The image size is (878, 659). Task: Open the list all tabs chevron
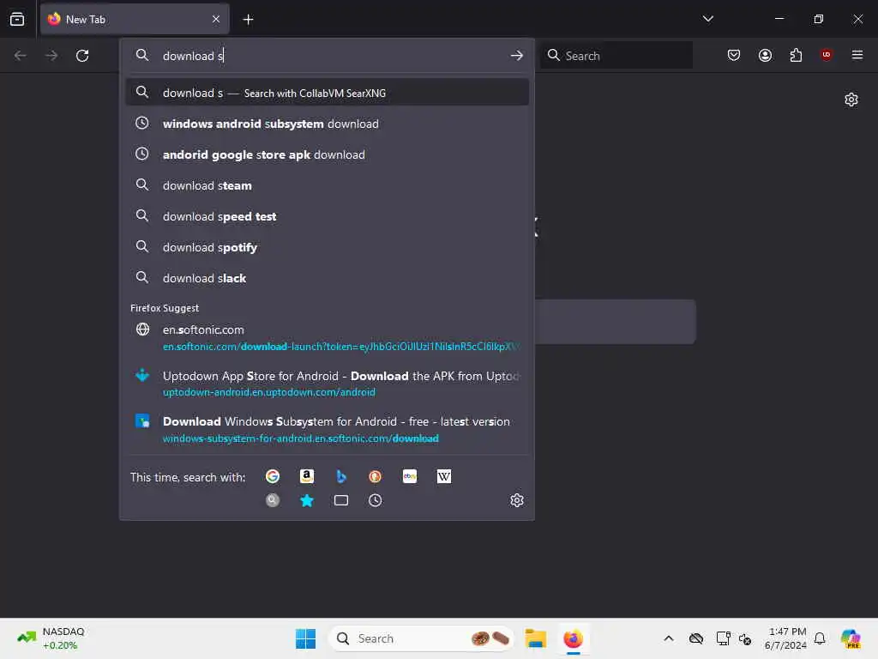(x=707, y=19)
